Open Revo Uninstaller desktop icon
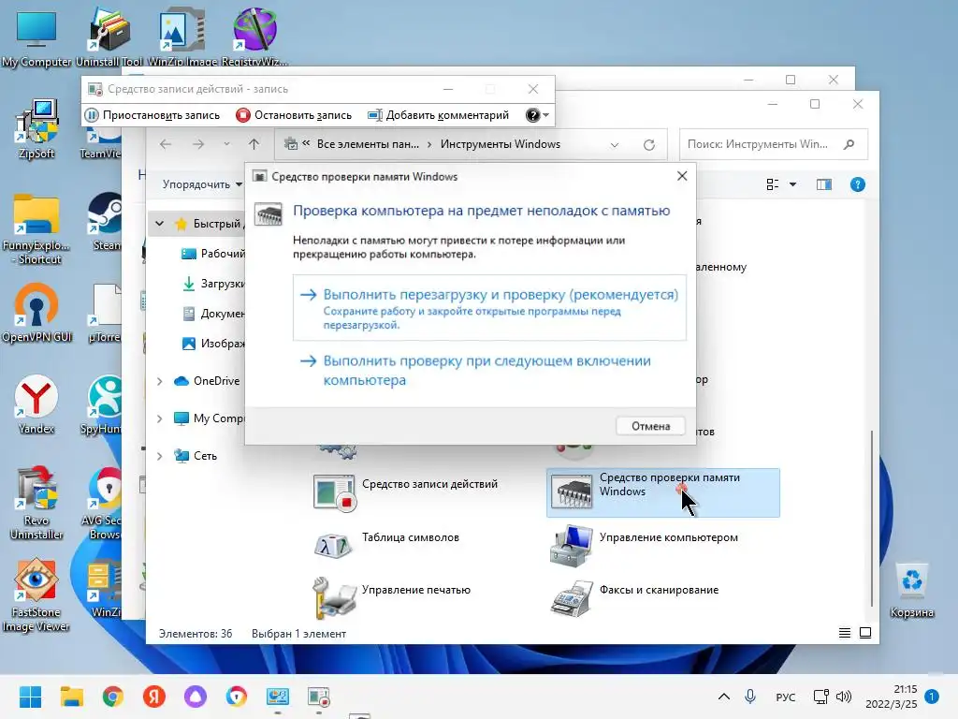Viewport: 958px width, 719px height. click(36, 503)
